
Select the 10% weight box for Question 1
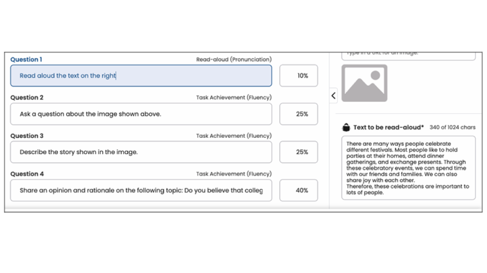point(298,76)
